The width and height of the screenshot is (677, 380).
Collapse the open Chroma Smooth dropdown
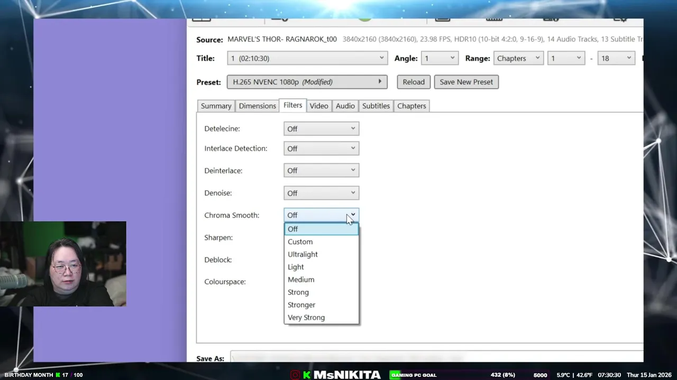(x=322, y=215)
